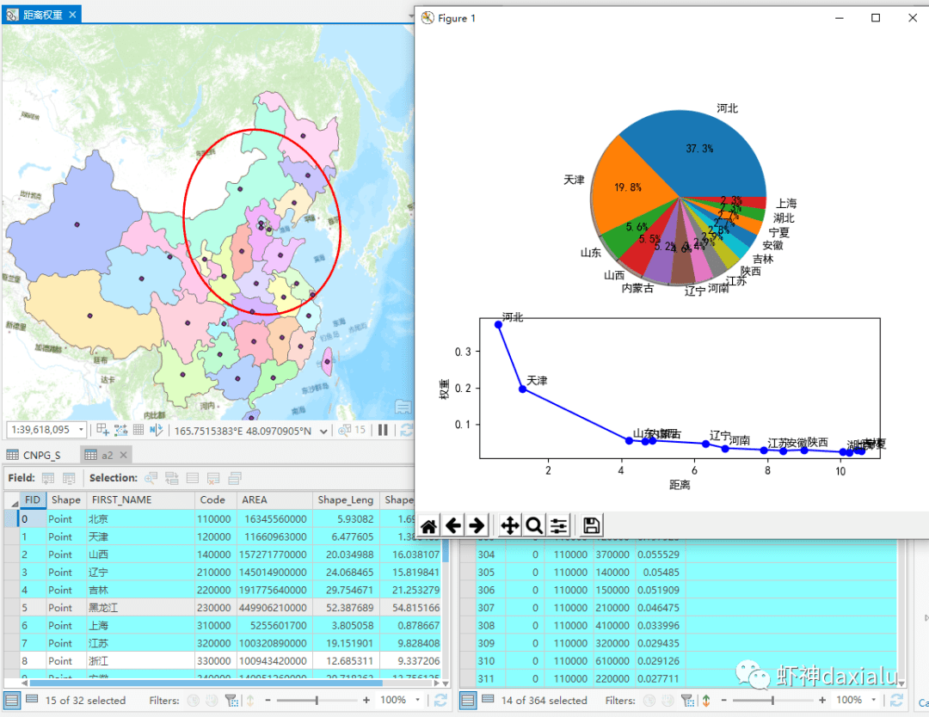Toggle the map grid icon

point(138,430)
